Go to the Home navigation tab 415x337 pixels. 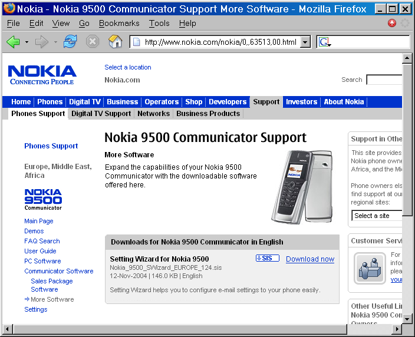[x=21, y=102]
